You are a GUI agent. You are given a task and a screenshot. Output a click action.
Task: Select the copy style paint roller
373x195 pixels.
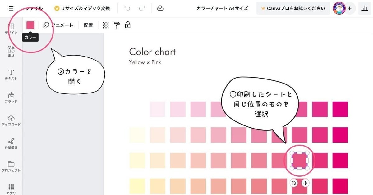[117, 25]
